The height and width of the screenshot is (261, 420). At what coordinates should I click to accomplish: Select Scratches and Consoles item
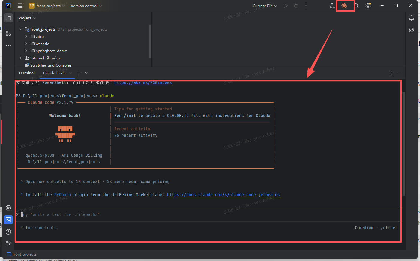coord(48,65)
